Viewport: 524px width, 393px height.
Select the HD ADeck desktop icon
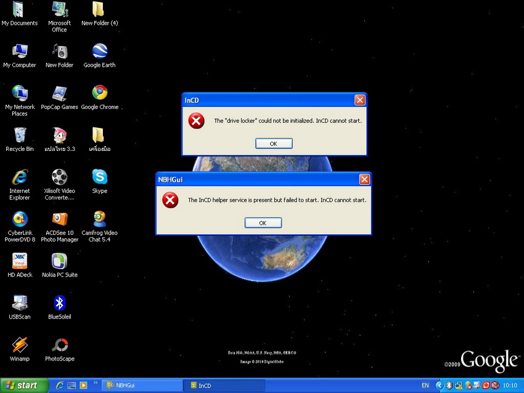click(x=19, y=265)
